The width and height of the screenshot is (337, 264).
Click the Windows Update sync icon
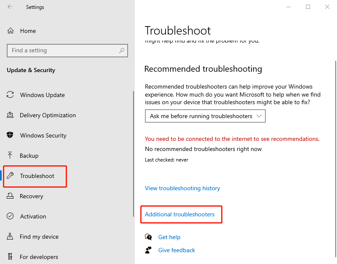[11, 95]
